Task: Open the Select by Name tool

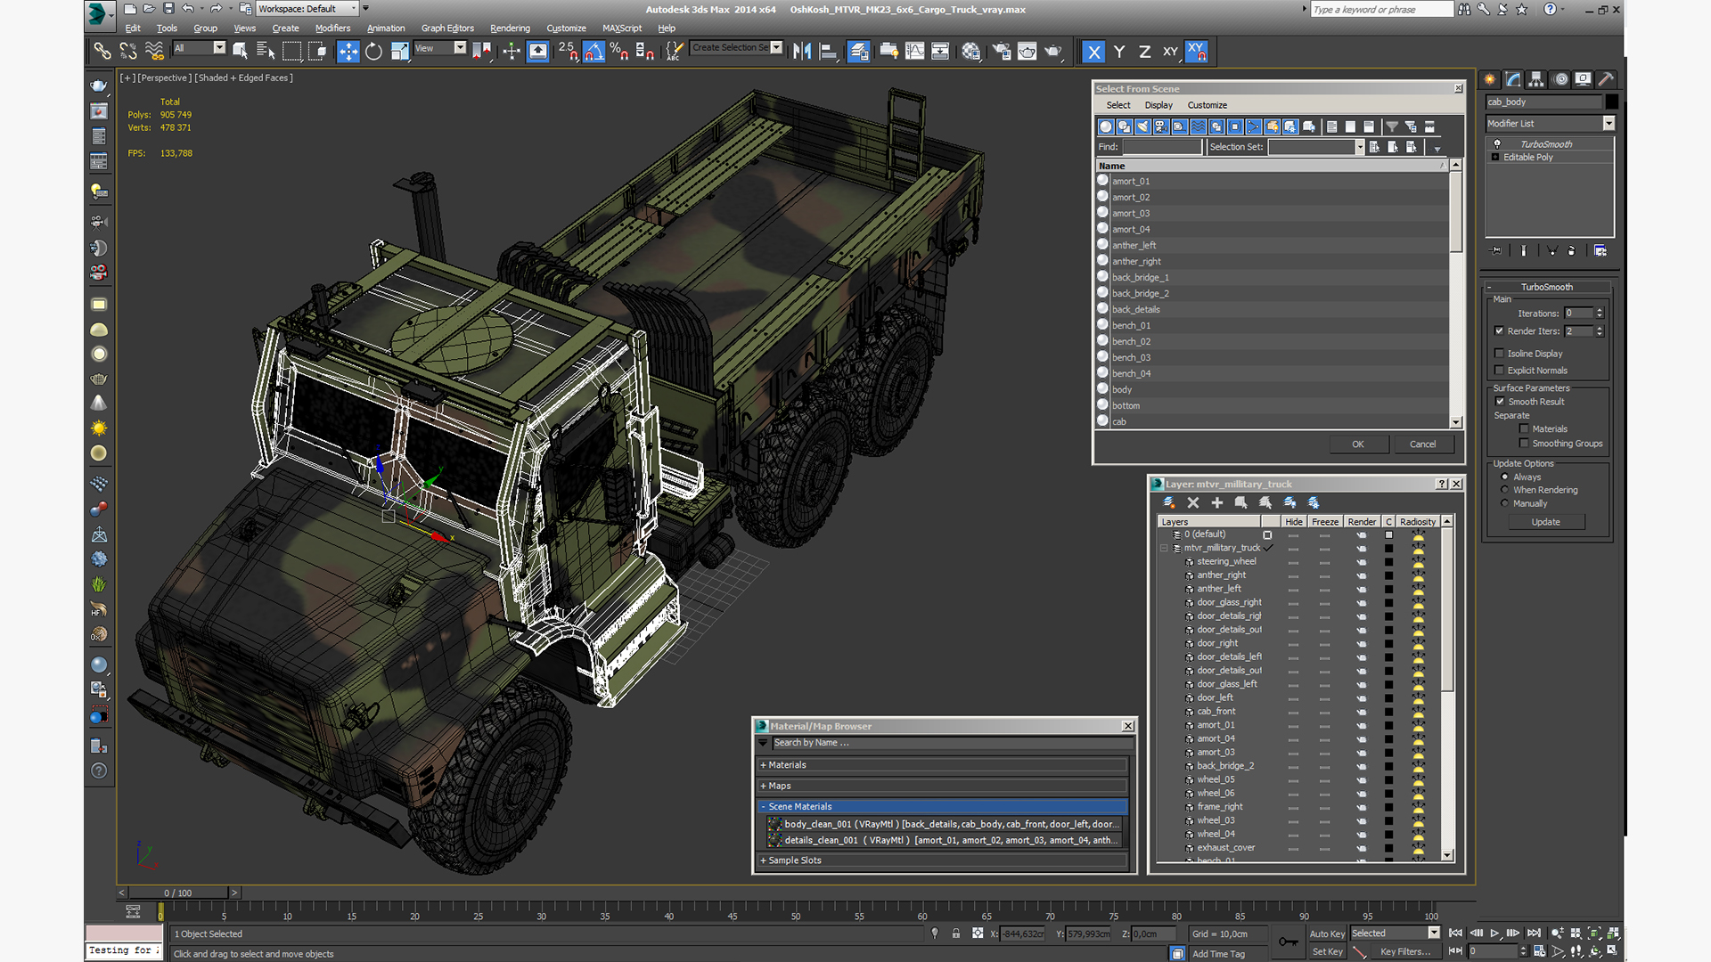Action: [266, 52]
